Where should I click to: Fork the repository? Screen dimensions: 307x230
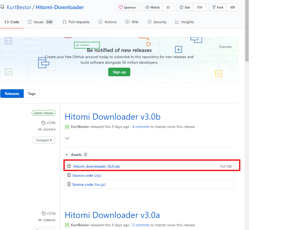click(217, 7)
